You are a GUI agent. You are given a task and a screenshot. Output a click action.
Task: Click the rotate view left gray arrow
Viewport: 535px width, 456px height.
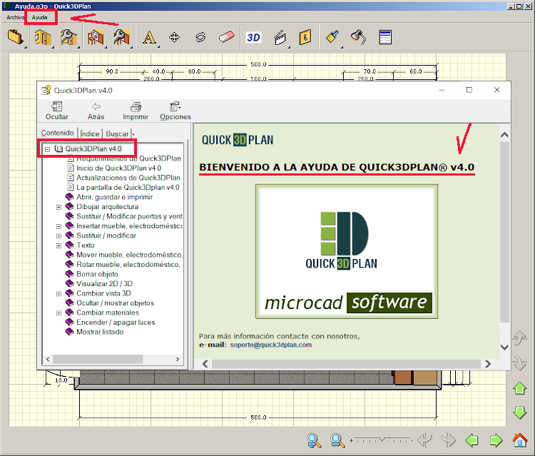click(x=425, y=440)
